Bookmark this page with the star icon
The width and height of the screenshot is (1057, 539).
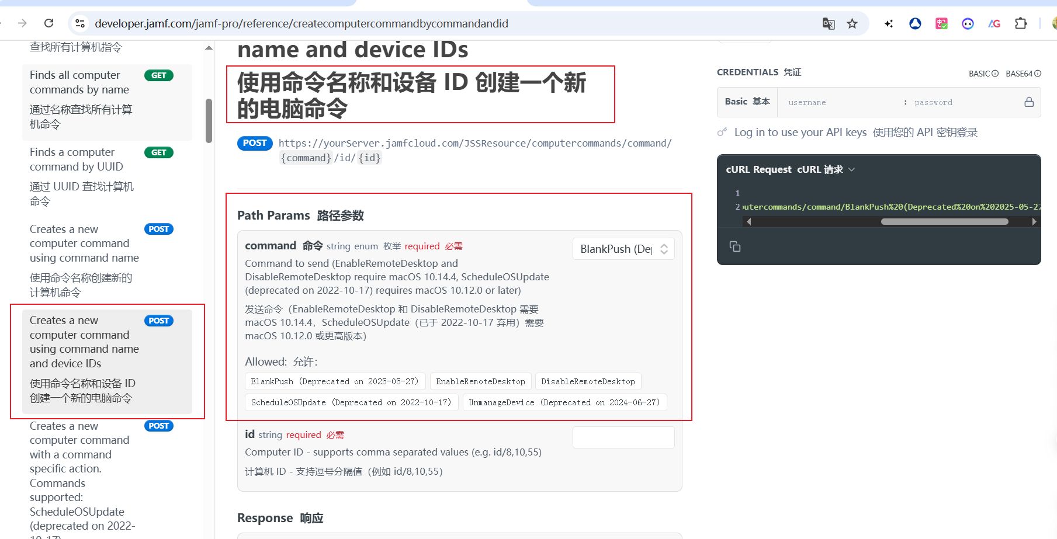[852, 23]
